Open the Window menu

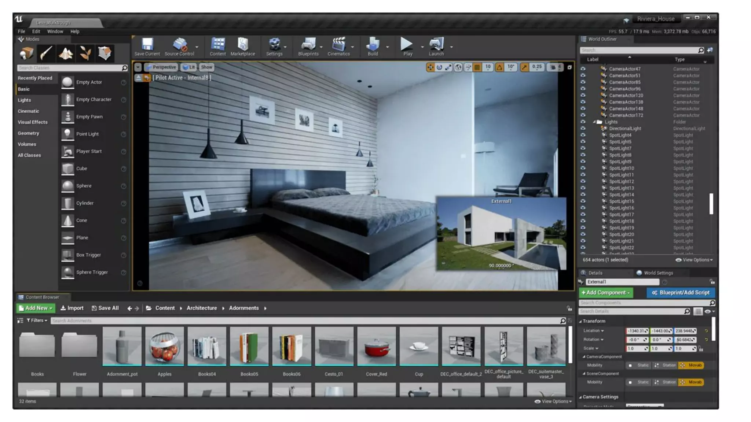tap(55, 32)
